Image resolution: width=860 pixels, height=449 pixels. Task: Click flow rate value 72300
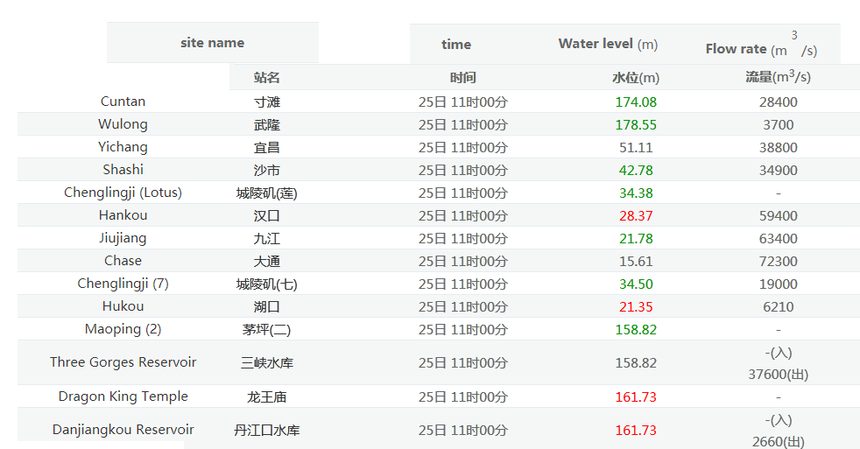point(779,262)
